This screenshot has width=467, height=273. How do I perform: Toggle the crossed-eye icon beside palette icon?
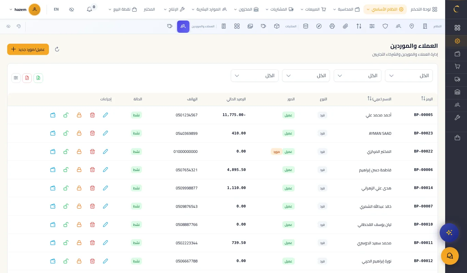pos(9,26)
